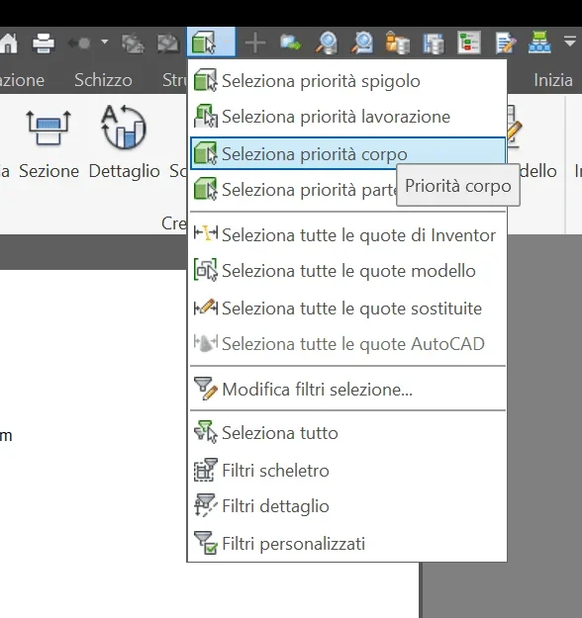The image size is (582, 618).
Task: Click the magnifier search icon with document
Action: 327,43
